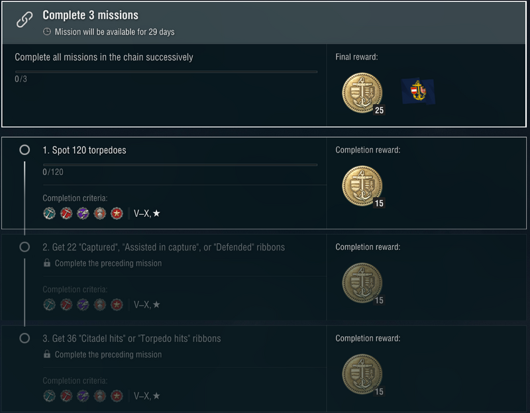The image size is (530, 413).
Task: Click the chain link icon in the header
Action: (23, 21)
